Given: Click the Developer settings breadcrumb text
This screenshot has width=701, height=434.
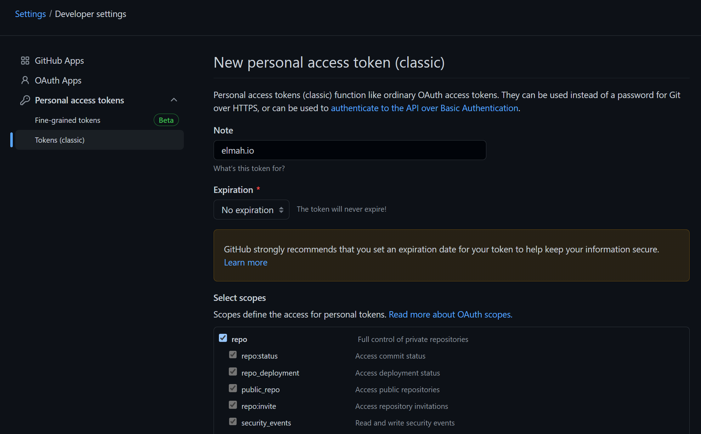Looking at the screenshot, I should (90, 14).
